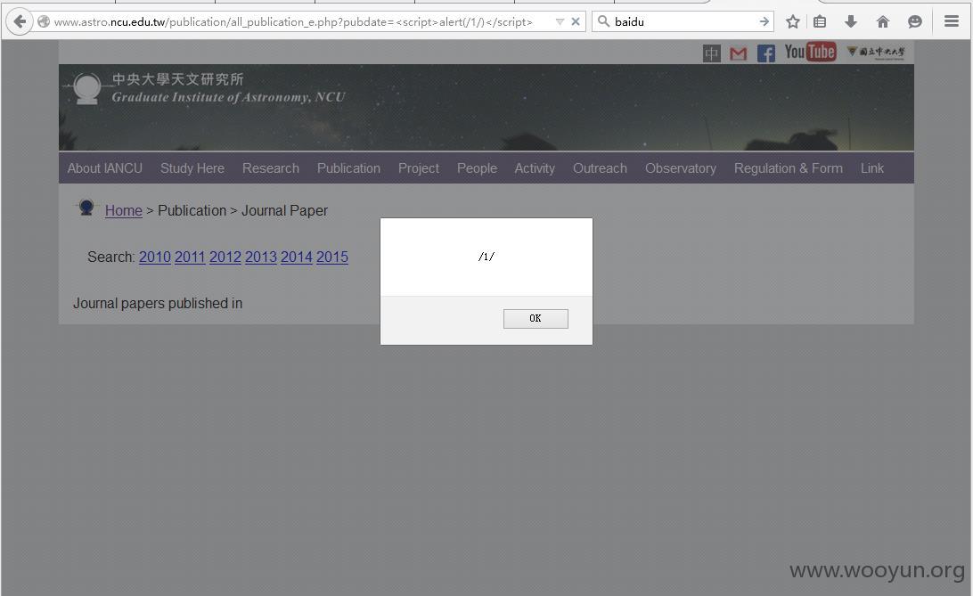Follow the Home breadcrumb link
Viewport: 973px width, 596px height.
pyautogui.click(x=124, y=211)
